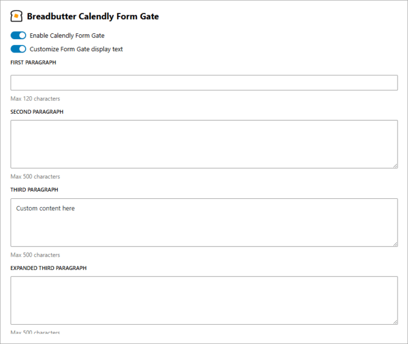Click the Third Paragraph resize handle
408x344 pixels.
coord(395,243)
